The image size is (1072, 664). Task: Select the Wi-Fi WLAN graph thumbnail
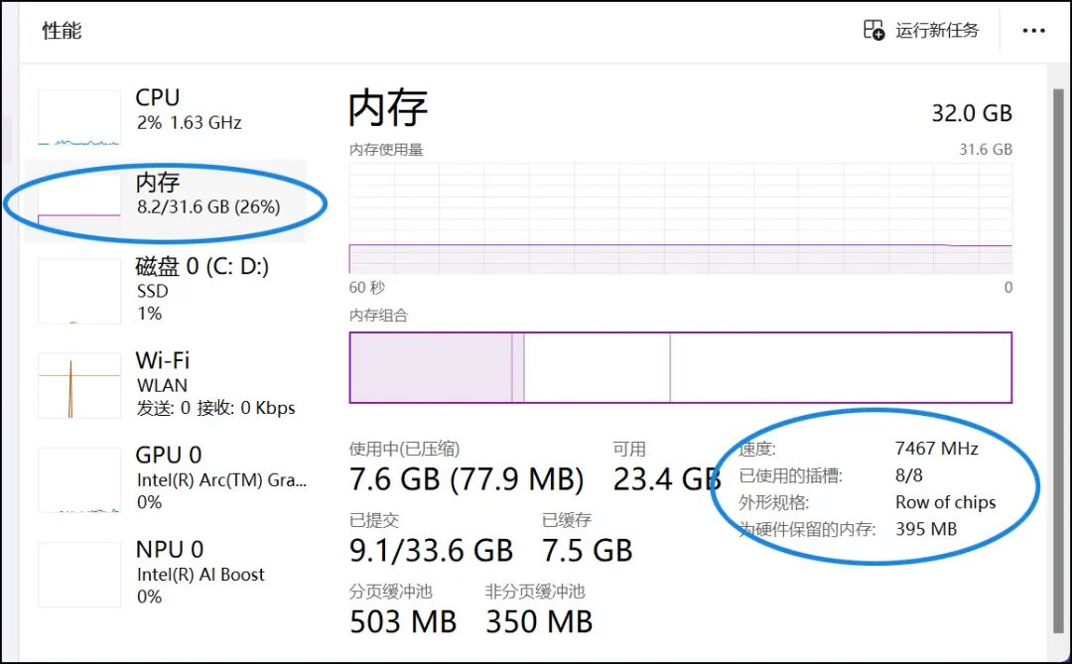coord(79,385)
